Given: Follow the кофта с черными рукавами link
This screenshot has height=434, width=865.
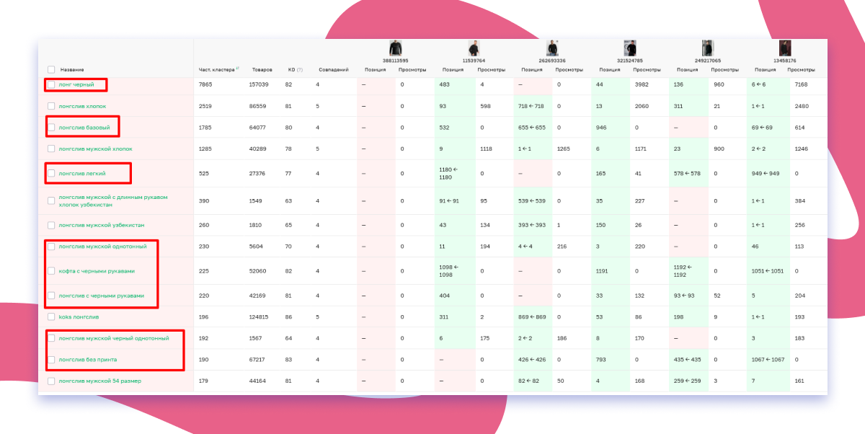Looking at the screenshot, I should click(x=97, y=271).
